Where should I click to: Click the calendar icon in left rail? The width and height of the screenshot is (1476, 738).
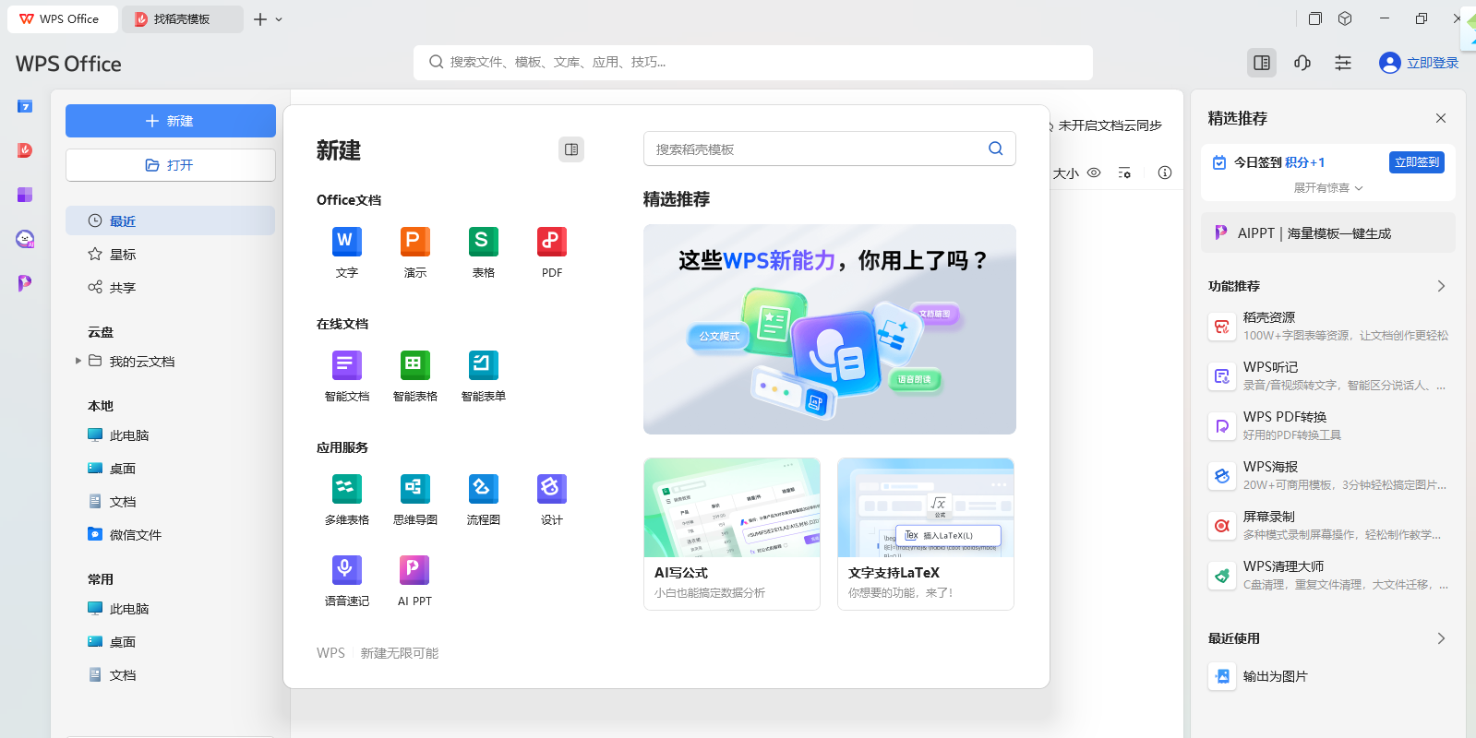tap(25, 106)
